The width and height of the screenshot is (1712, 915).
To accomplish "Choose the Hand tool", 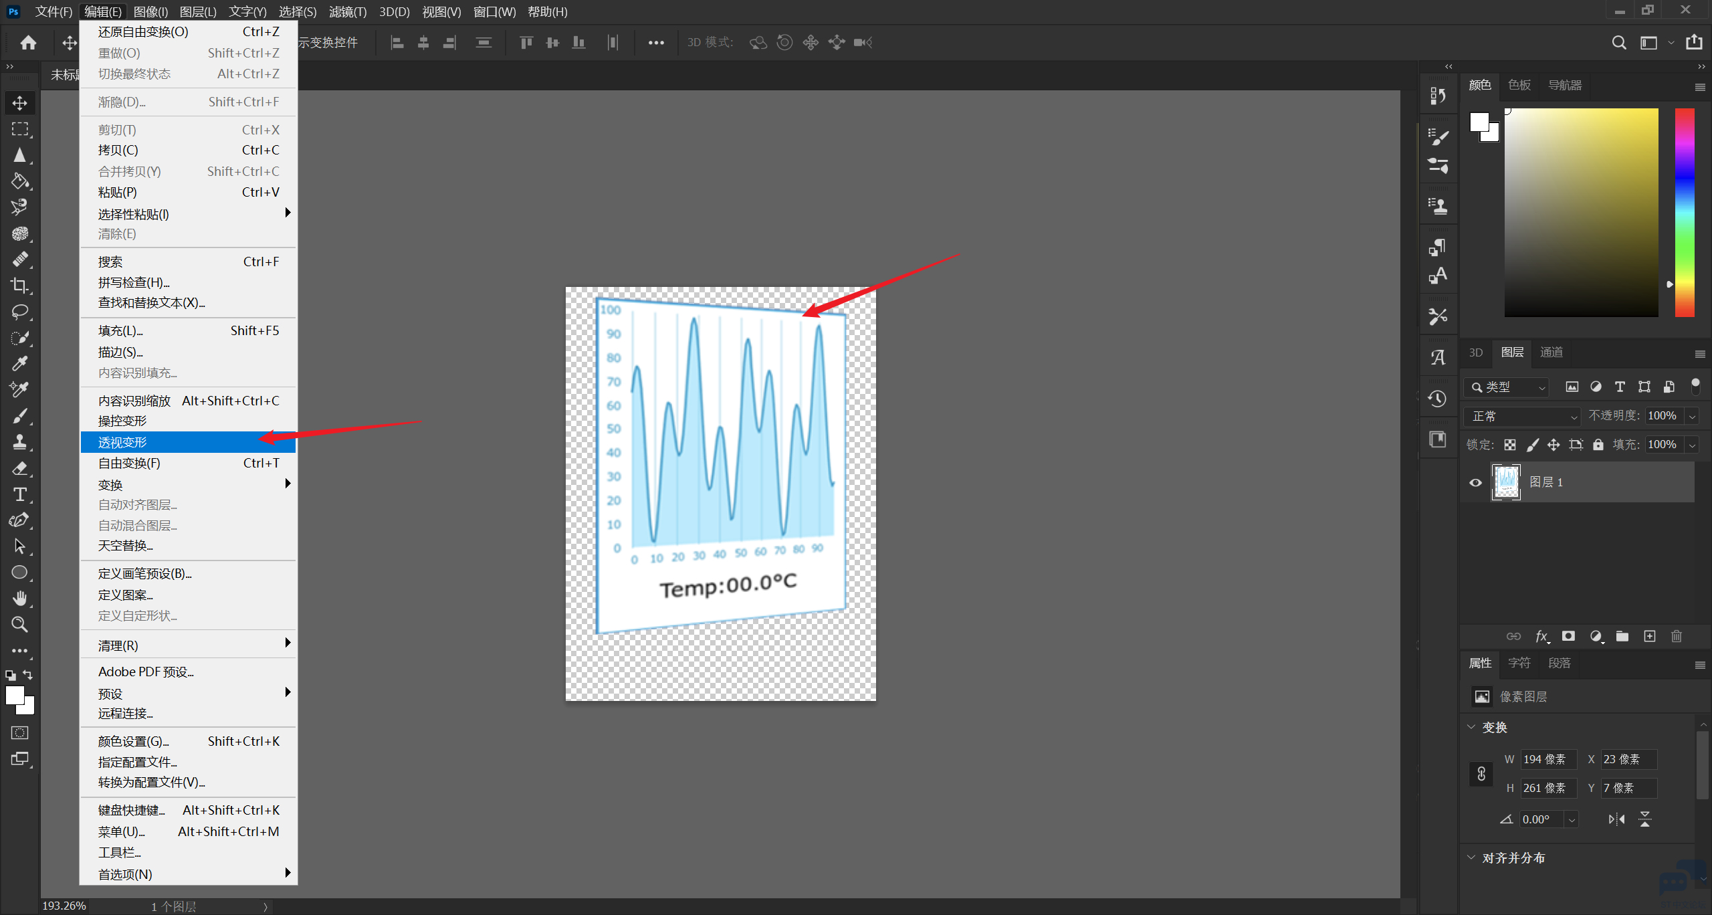I will click(19, 599).
